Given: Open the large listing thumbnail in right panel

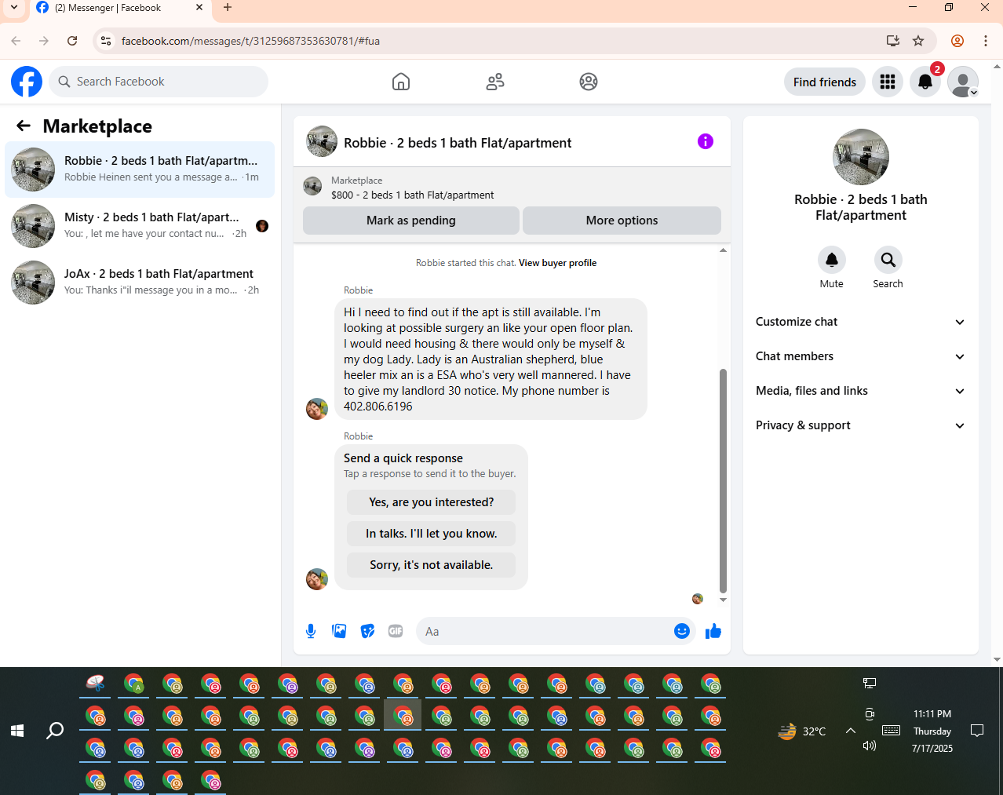Looking at the screenshot, I should tap(861, 157).
